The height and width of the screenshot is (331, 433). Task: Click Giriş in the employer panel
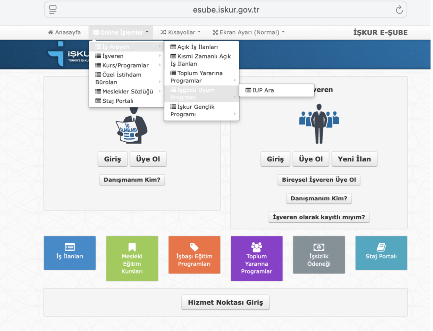pos(275,159)
